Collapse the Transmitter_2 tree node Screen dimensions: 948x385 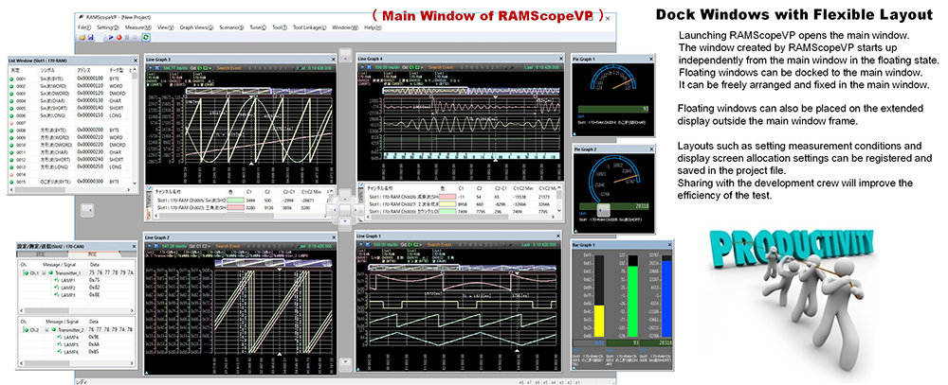click(x=46, y=330)
